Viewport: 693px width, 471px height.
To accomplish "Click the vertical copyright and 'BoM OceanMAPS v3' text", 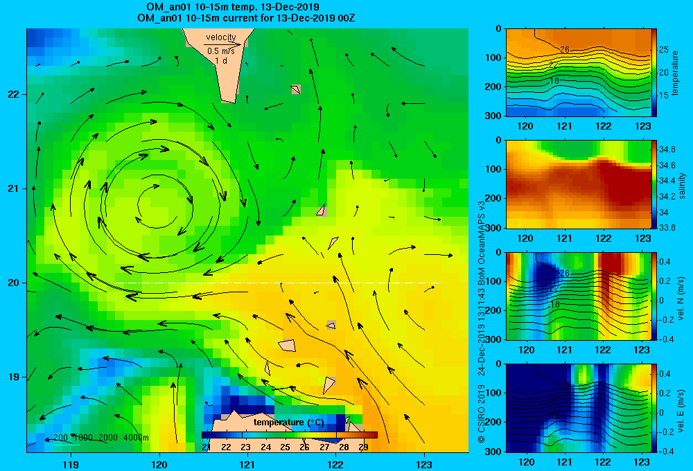I will [482, 322].
